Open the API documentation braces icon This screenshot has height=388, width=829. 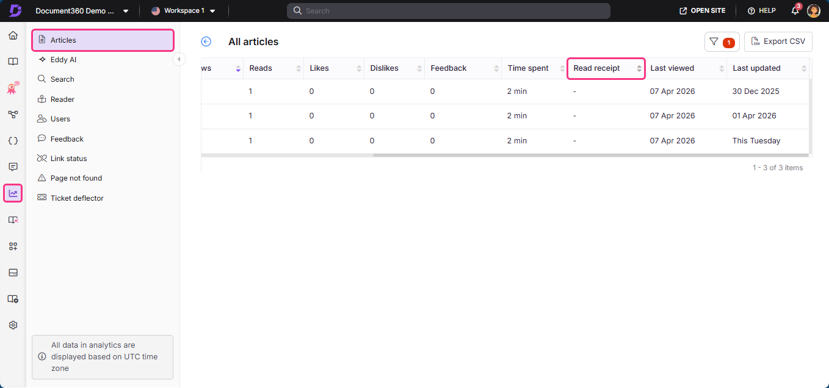point(13,140)
